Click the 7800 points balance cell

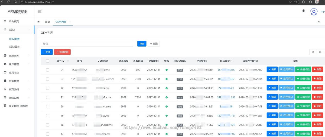[138, 97]
